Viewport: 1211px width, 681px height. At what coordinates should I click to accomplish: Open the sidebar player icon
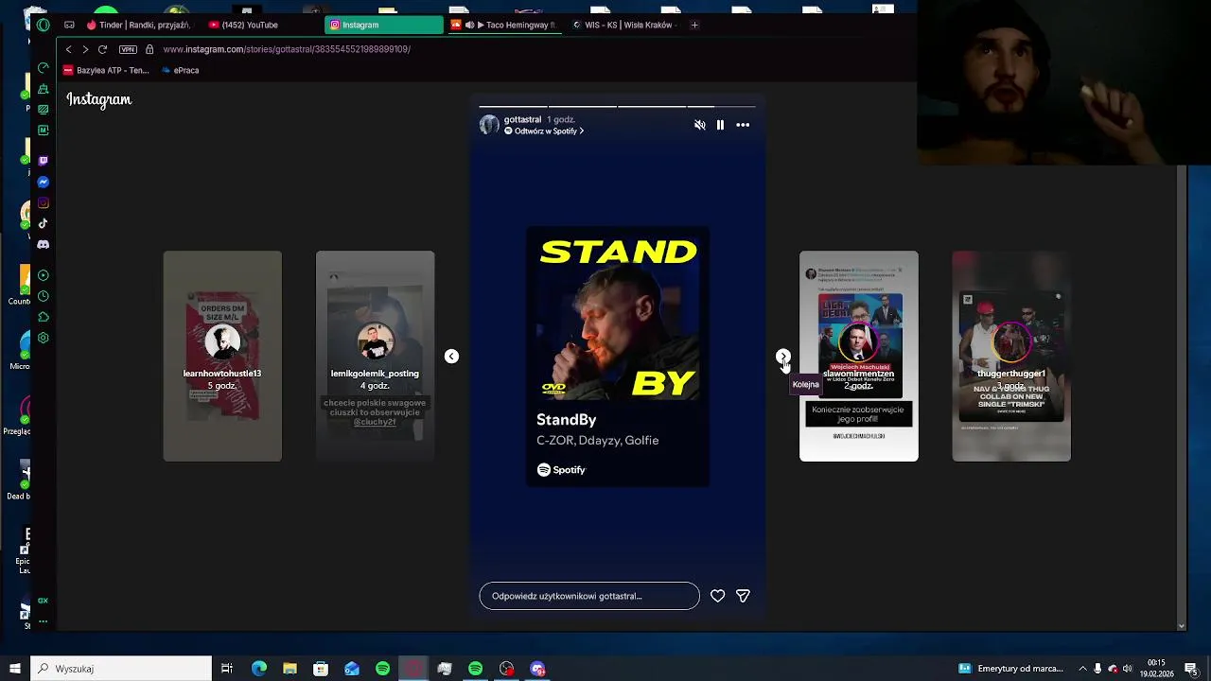coord(43,275)
